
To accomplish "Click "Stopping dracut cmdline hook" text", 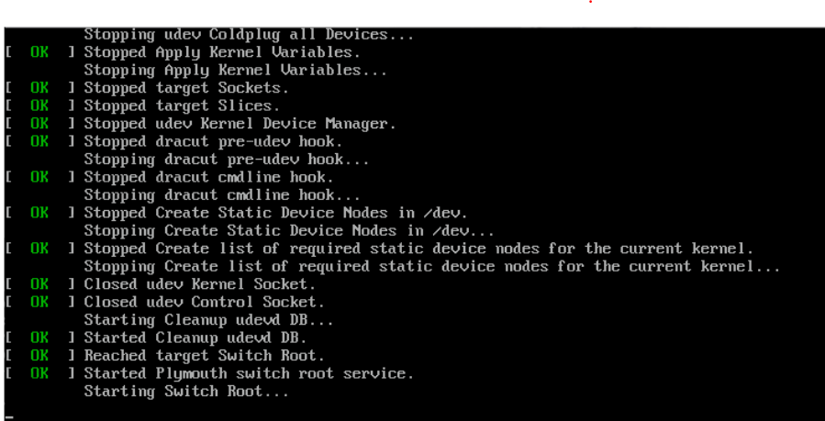I will point(221,195).
